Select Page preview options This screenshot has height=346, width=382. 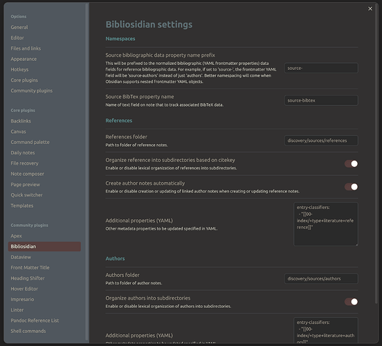point(26,185)
